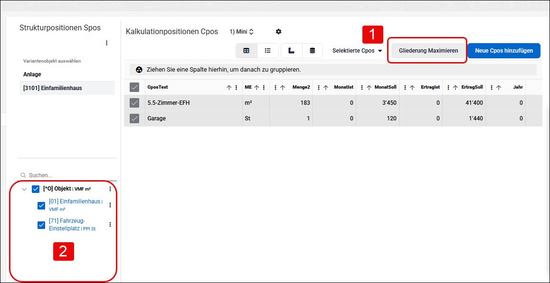The image size is (550, 283).
Task: Select the [01] Einfamilienhaus tree item
Action: click(x=76, y=205)
